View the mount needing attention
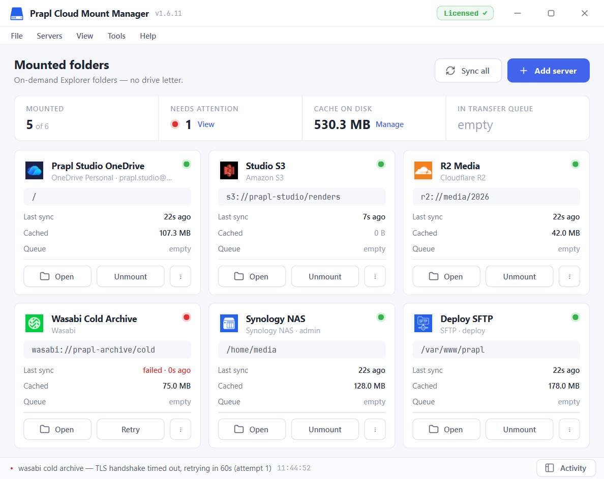The image size is (604, 479). click(206, 124)
